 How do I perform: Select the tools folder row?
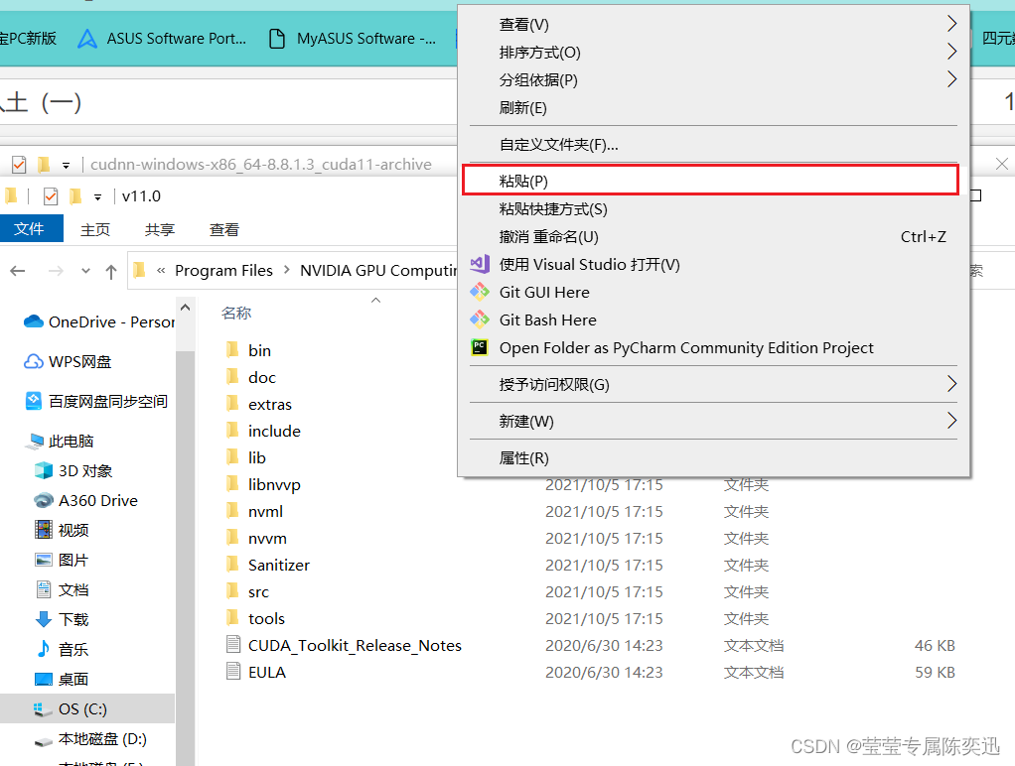click(589, 618)
